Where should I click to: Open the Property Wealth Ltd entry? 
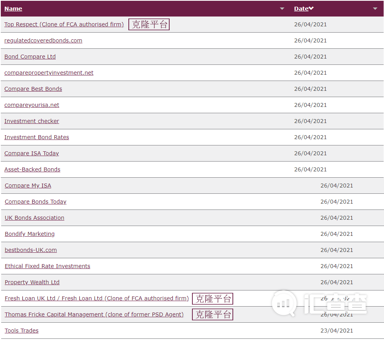32,282
